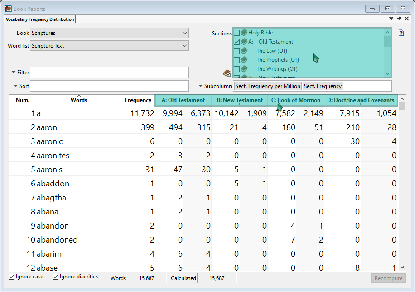The image size is (415, 292).
Task: Click the pin icon in the tab bar
Action: [399, 19]
